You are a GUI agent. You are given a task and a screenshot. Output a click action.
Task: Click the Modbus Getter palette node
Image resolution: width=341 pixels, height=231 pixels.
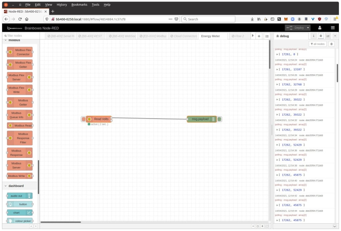(x=20, y=103)
